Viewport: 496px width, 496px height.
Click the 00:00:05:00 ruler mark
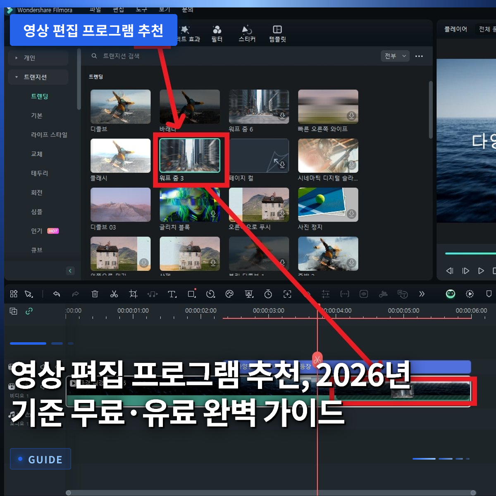pos(403,310)
